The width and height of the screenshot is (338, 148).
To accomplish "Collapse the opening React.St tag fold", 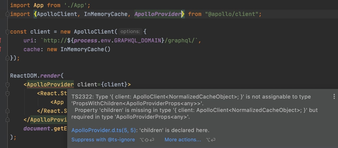I will pyautogui.click(x=7, y=93).
